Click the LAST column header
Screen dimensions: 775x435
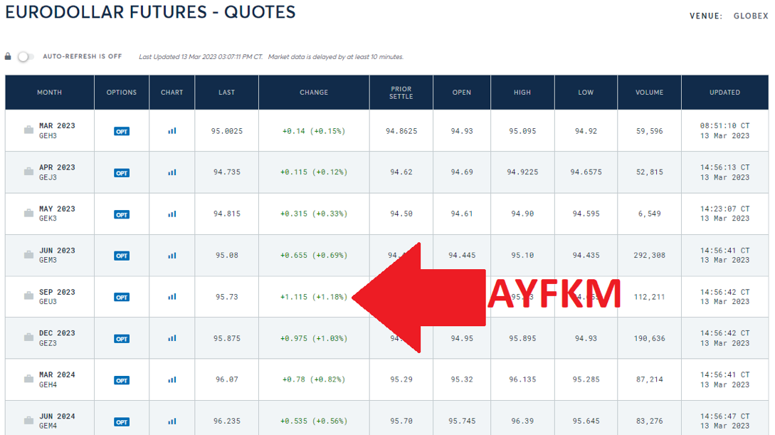pos(227,93)
